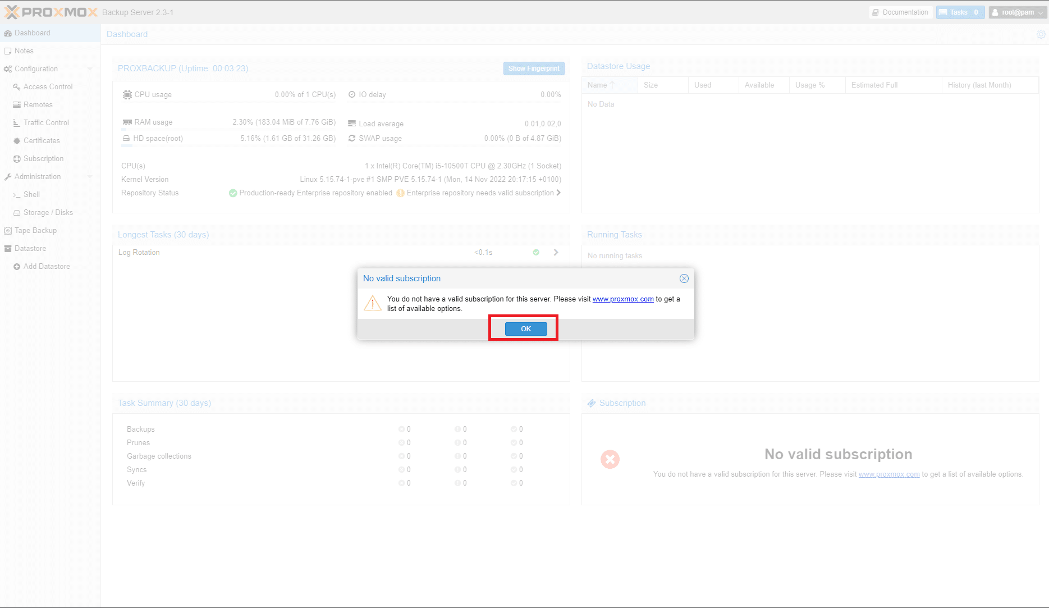Click the orange subscription warning icon
1049x608 pixels.
(400, 193)
